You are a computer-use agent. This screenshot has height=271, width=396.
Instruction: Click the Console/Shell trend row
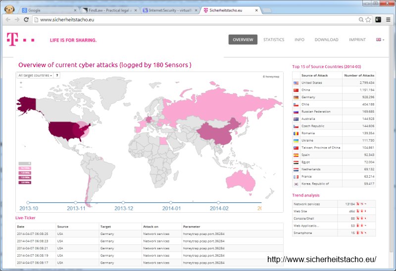tap(334, 218)
